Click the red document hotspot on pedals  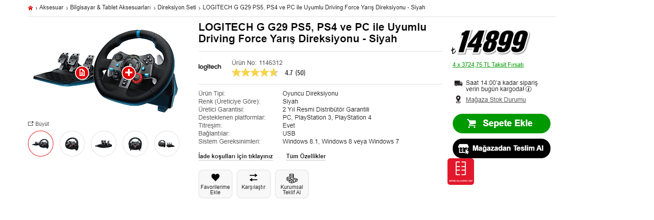pyautogui.click(x=81, y=72)
